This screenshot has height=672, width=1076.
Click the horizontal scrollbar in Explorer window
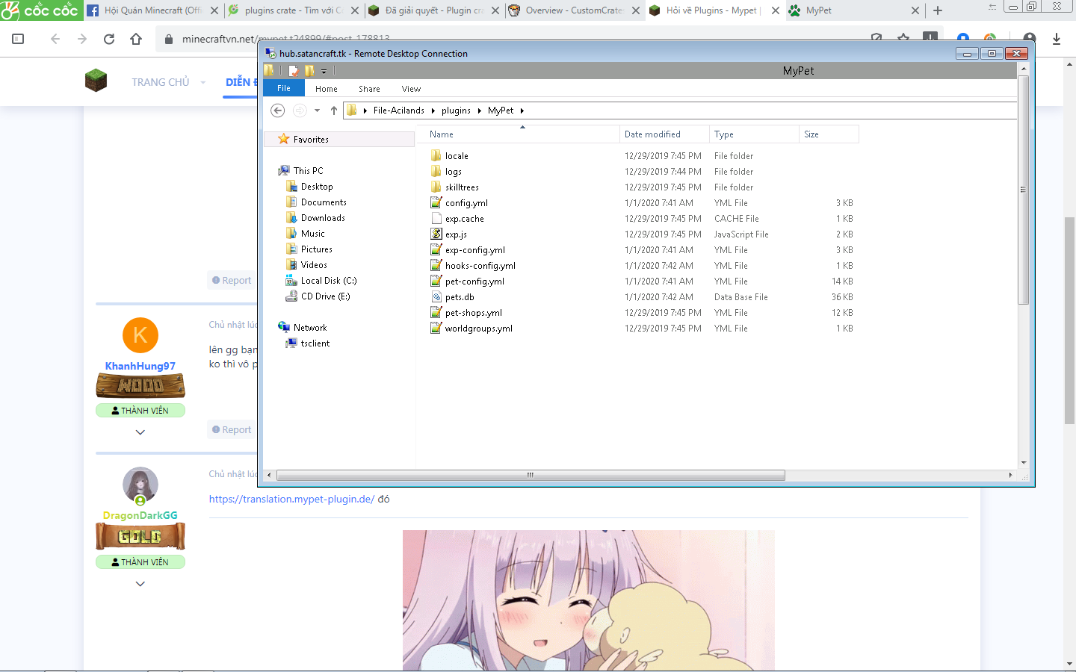pos(531,475)
